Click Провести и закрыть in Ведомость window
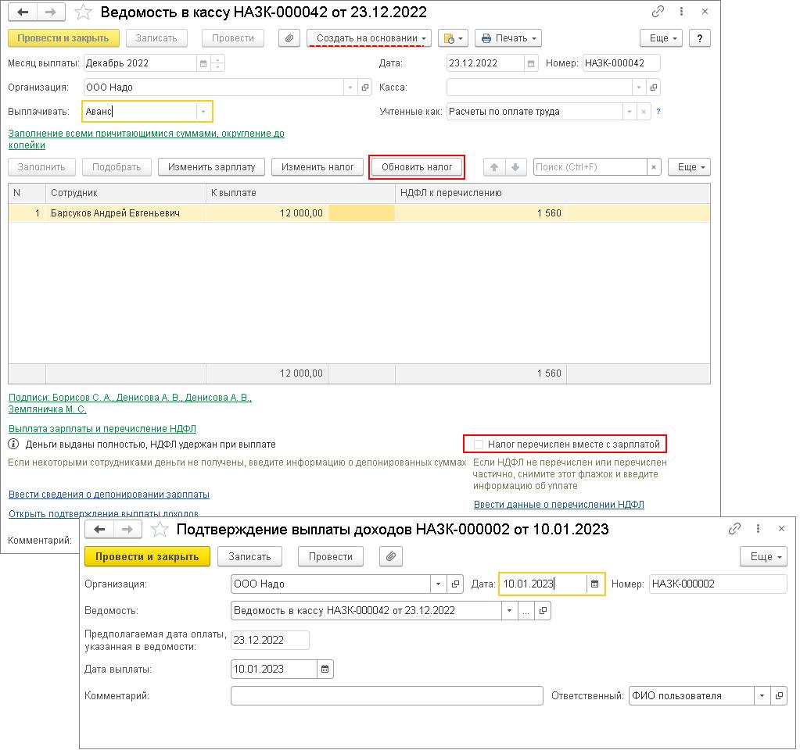800x750 pixels. tap(63, 38)
